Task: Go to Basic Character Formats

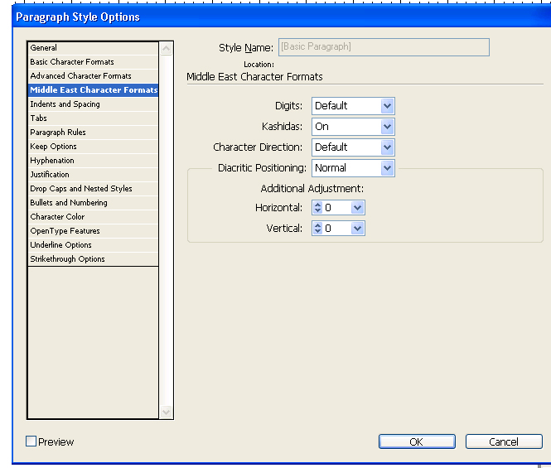Action: click(x=72, y=62)
